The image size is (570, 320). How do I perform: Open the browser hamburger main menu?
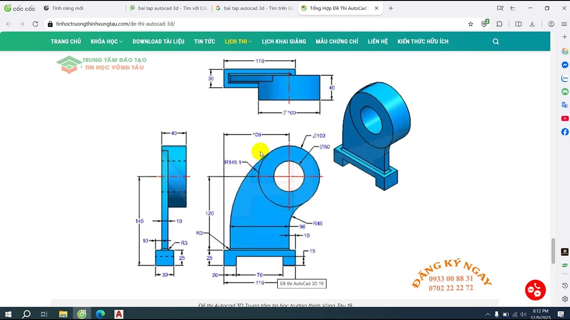[564, 24]
